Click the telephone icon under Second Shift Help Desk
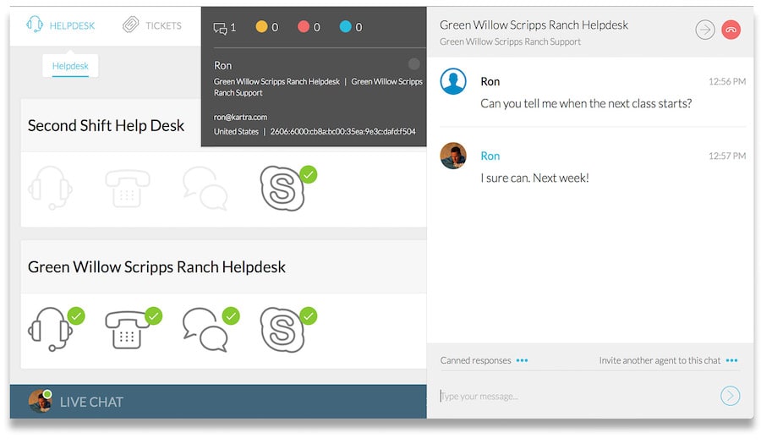This screenshot has height=444, width=761. point(127,189)
